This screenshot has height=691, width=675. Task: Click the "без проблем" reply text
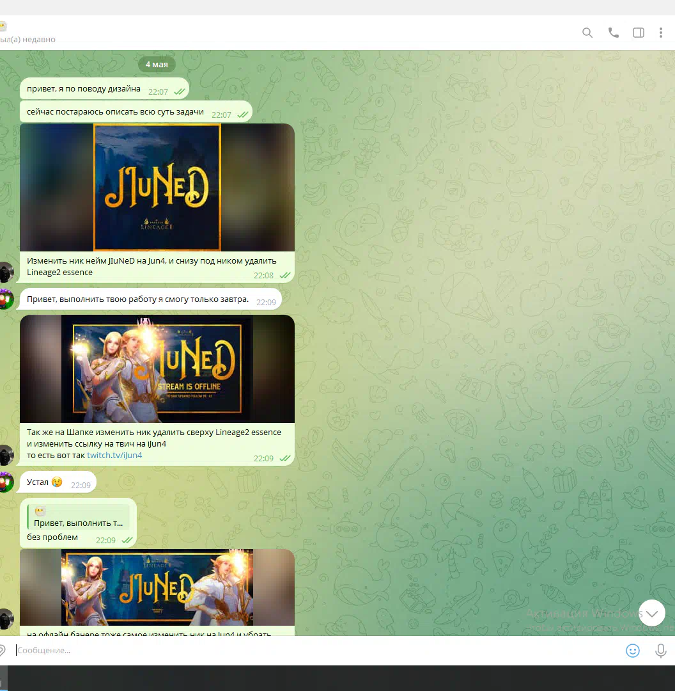pyautogui.click(x=52, y=537)
